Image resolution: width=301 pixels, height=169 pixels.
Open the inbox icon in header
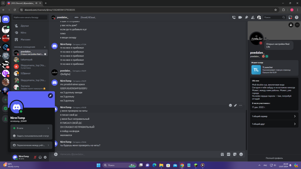(290, 17)
